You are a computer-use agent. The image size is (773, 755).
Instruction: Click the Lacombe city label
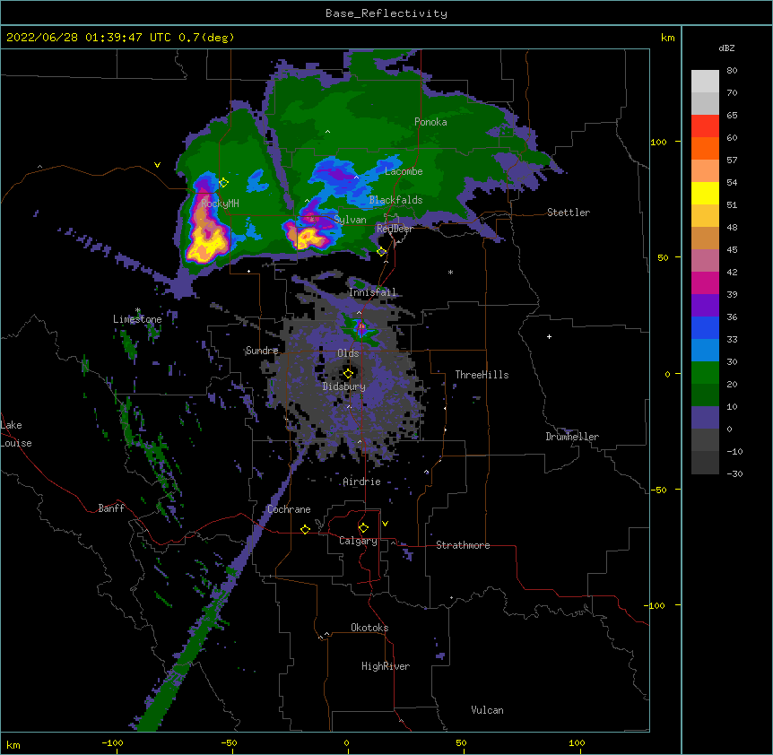pyautogui.click(x=404, y=171)
